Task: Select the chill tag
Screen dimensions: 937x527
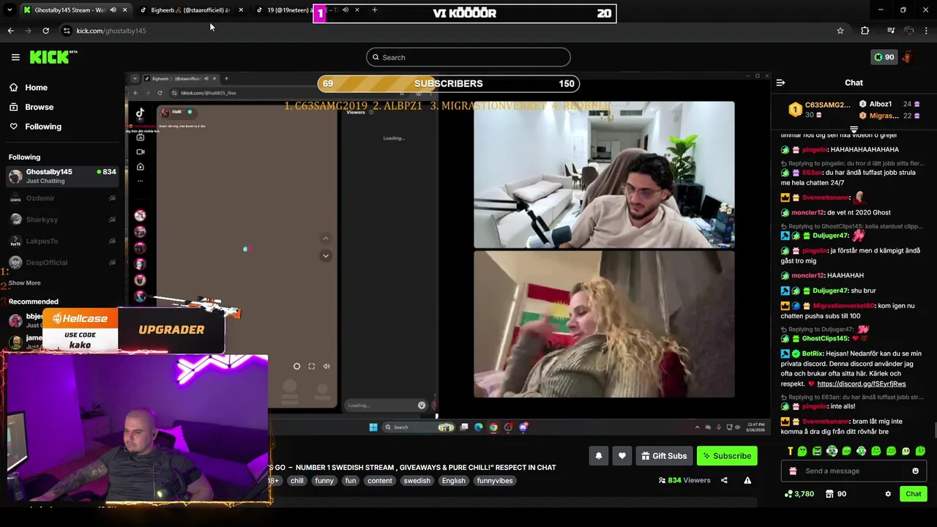Action: pyautogui.click(x=296, y=481)
